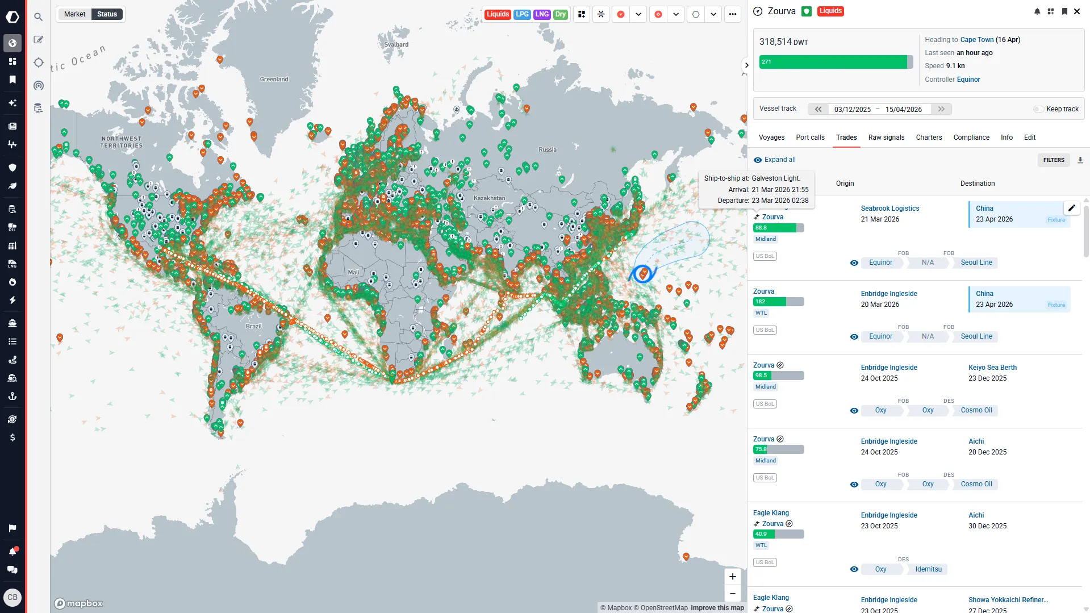This screenshot has width=1090, height=613.
Task: Click the asterisk cluster map toolbar icon
Action: pyautogui.click(x=601, y=14)
